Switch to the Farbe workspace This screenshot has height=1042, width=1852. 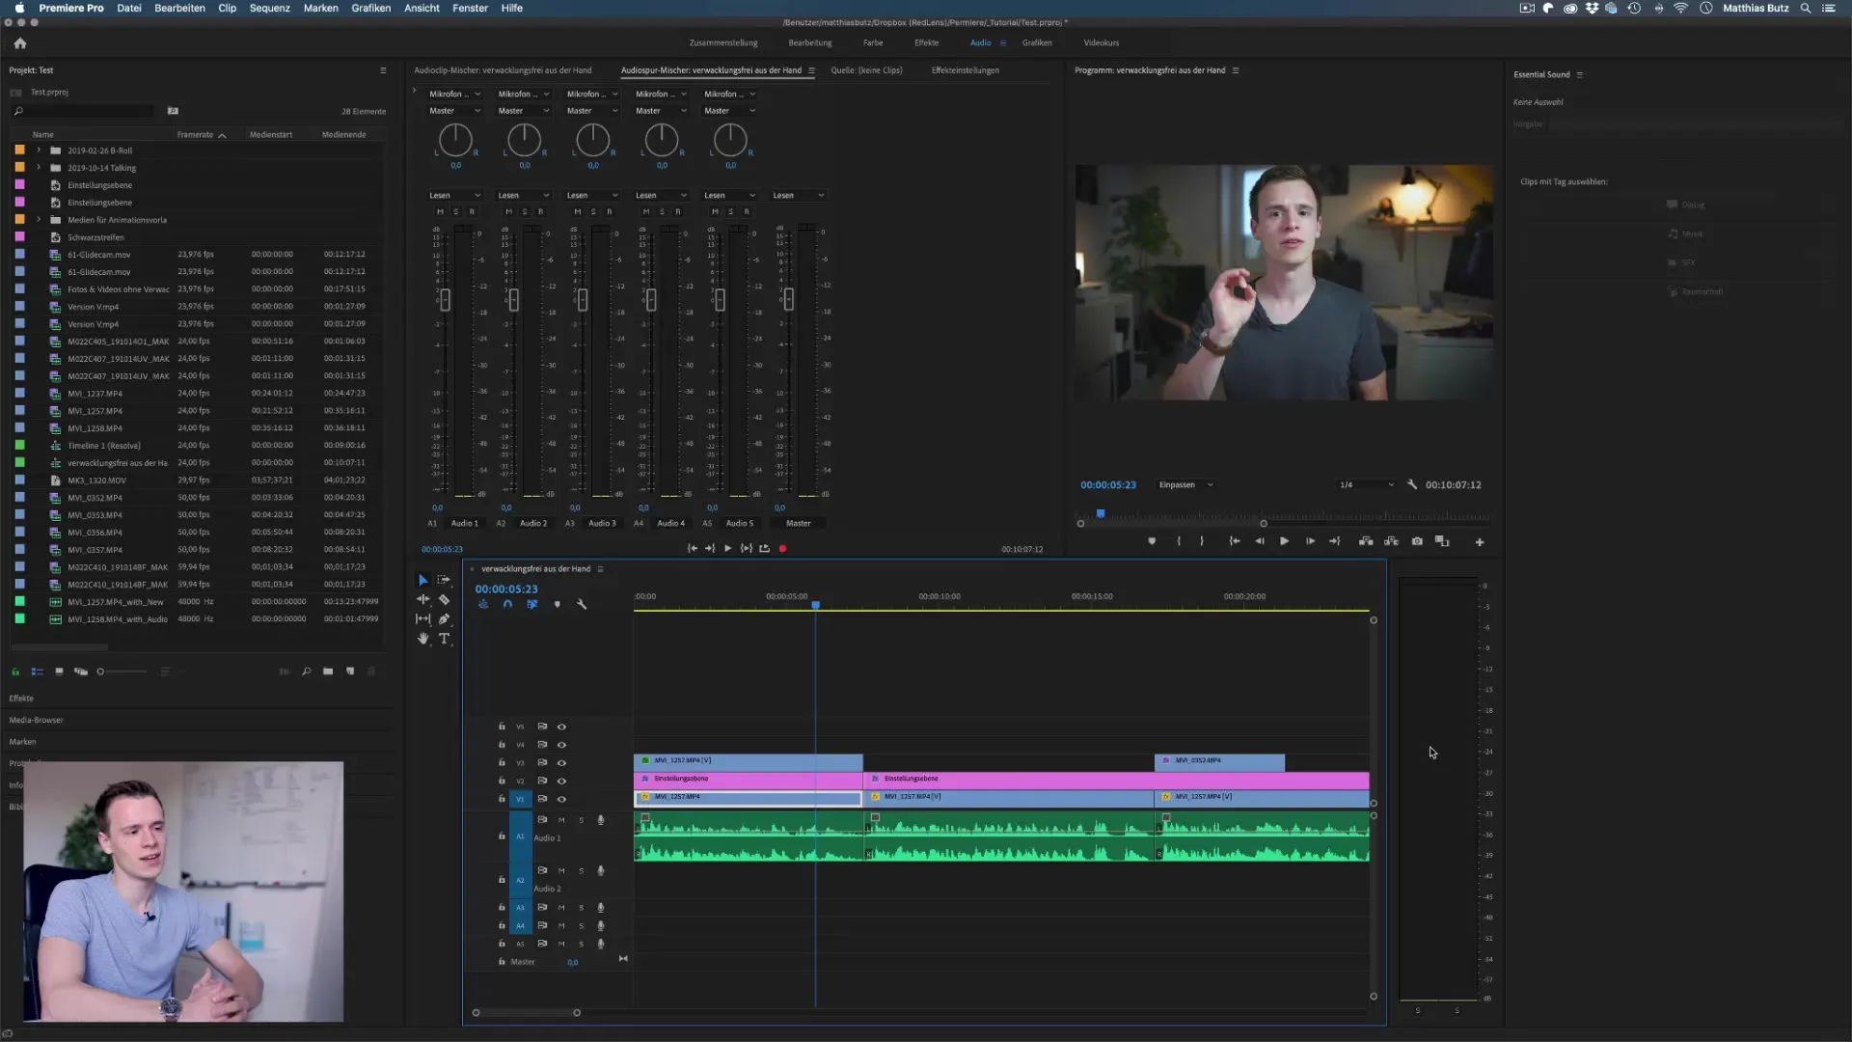pos(873,42)
